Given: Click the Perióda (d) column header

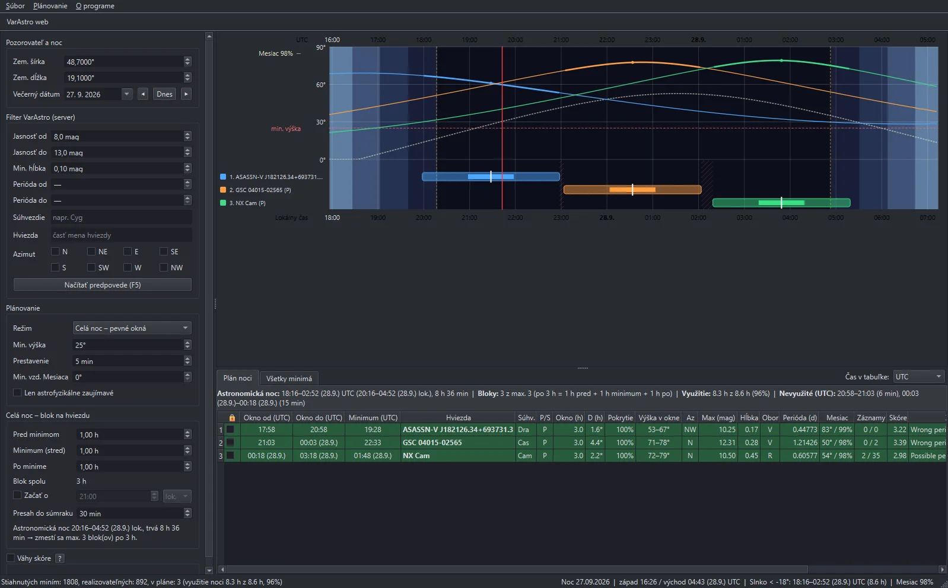Looking at the screenshot, I should tap(799, 418).
